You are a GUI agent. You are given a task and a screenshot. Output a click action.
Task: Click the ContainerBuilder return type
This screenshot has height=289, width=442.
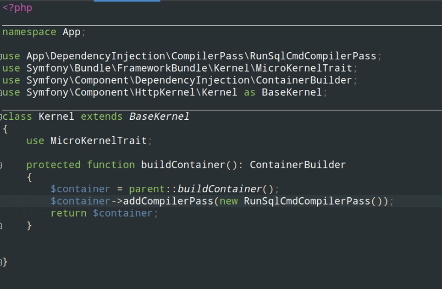298,165
